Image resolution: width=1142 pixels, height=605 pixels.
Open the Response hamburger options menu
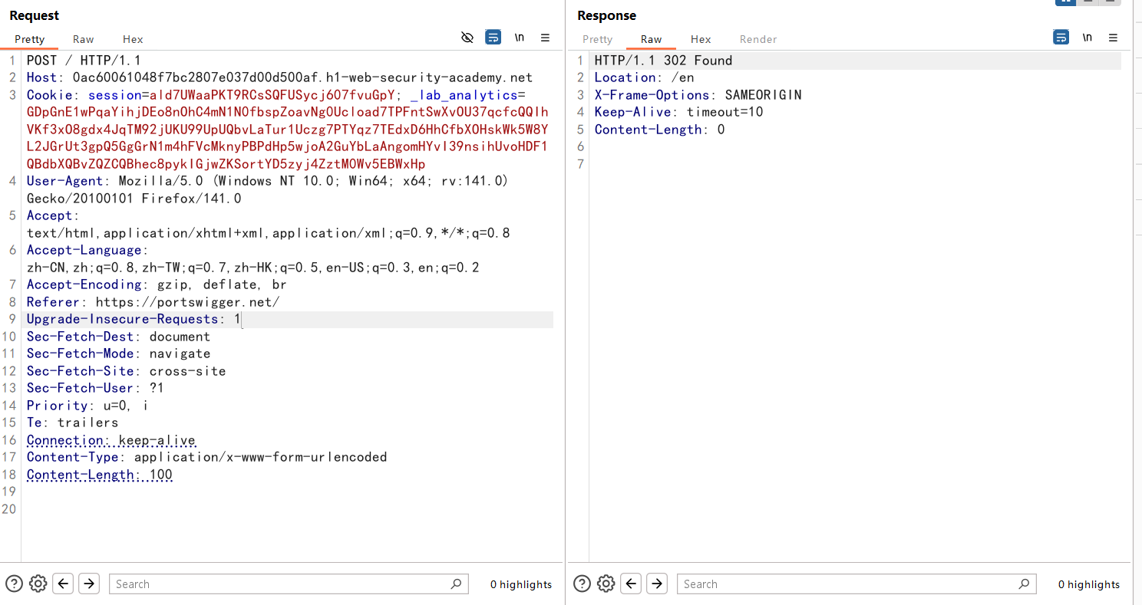[1113, 38]
